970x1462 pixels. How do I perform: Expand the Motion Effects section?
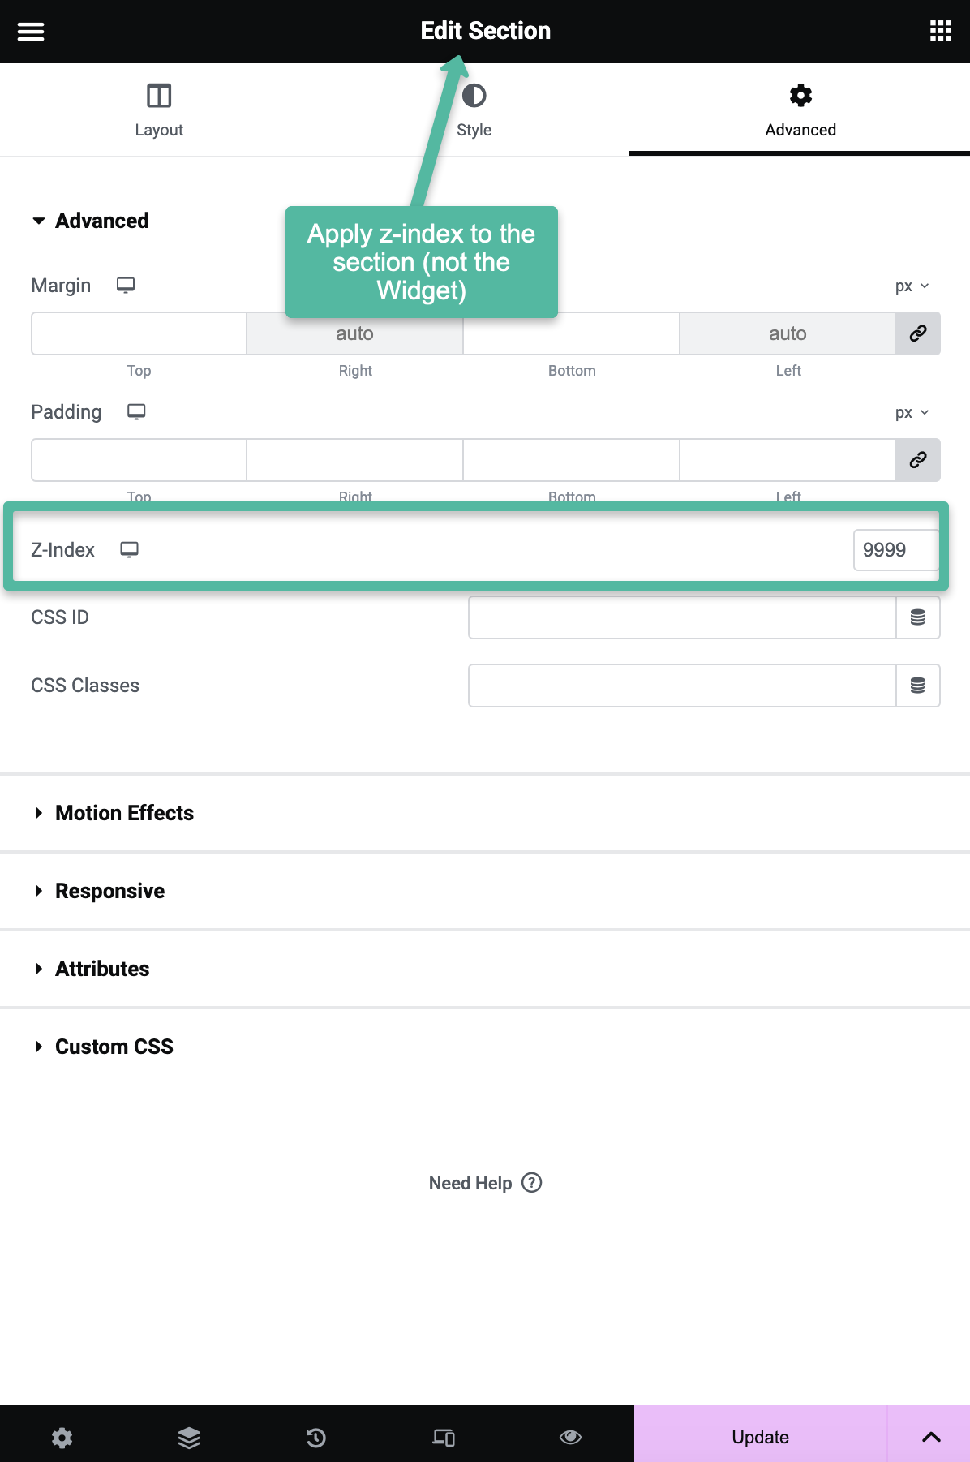click(124, 813)
